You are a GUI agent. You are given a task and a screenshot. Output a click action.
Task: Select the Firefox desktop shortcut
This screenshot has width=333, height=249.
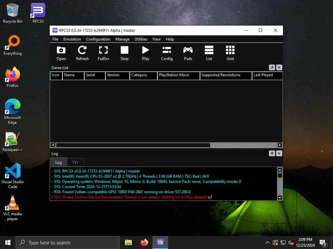[13, 77]
